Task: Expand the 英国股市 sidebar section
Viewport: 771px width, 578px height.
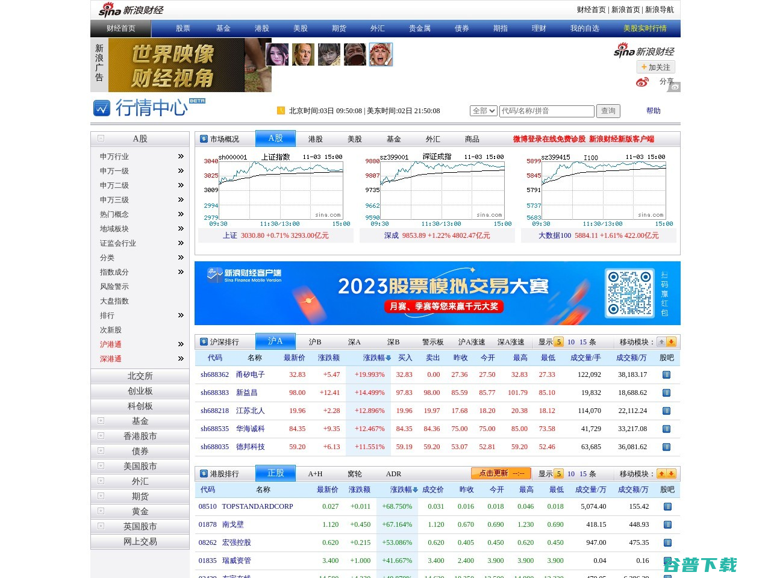Action: (101, 526)
